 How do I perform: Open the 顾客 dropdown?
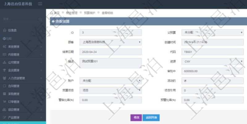[x=110, y=42]
